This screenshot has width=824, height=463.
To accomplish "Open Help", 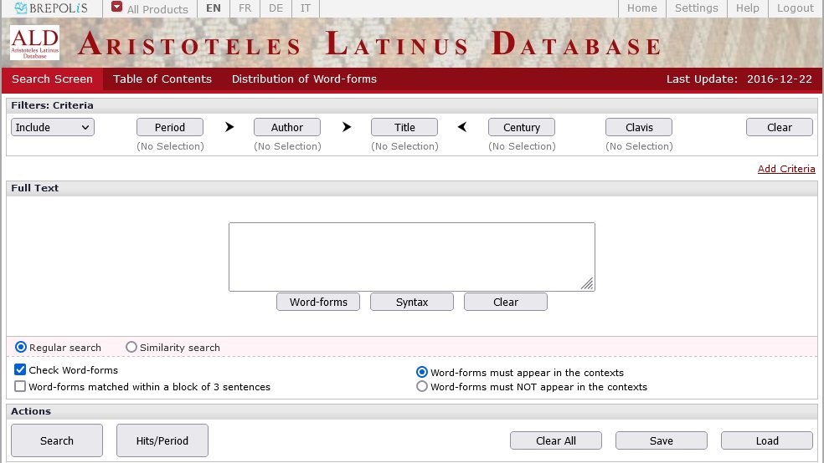I will (747, 8).
